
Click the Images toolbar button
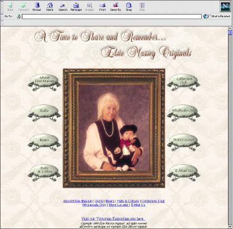click(x=89, y=7)
